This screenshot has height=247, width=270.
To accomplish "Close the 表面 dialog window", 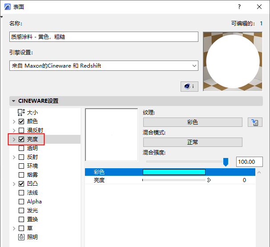I will [x=259, y=7].
